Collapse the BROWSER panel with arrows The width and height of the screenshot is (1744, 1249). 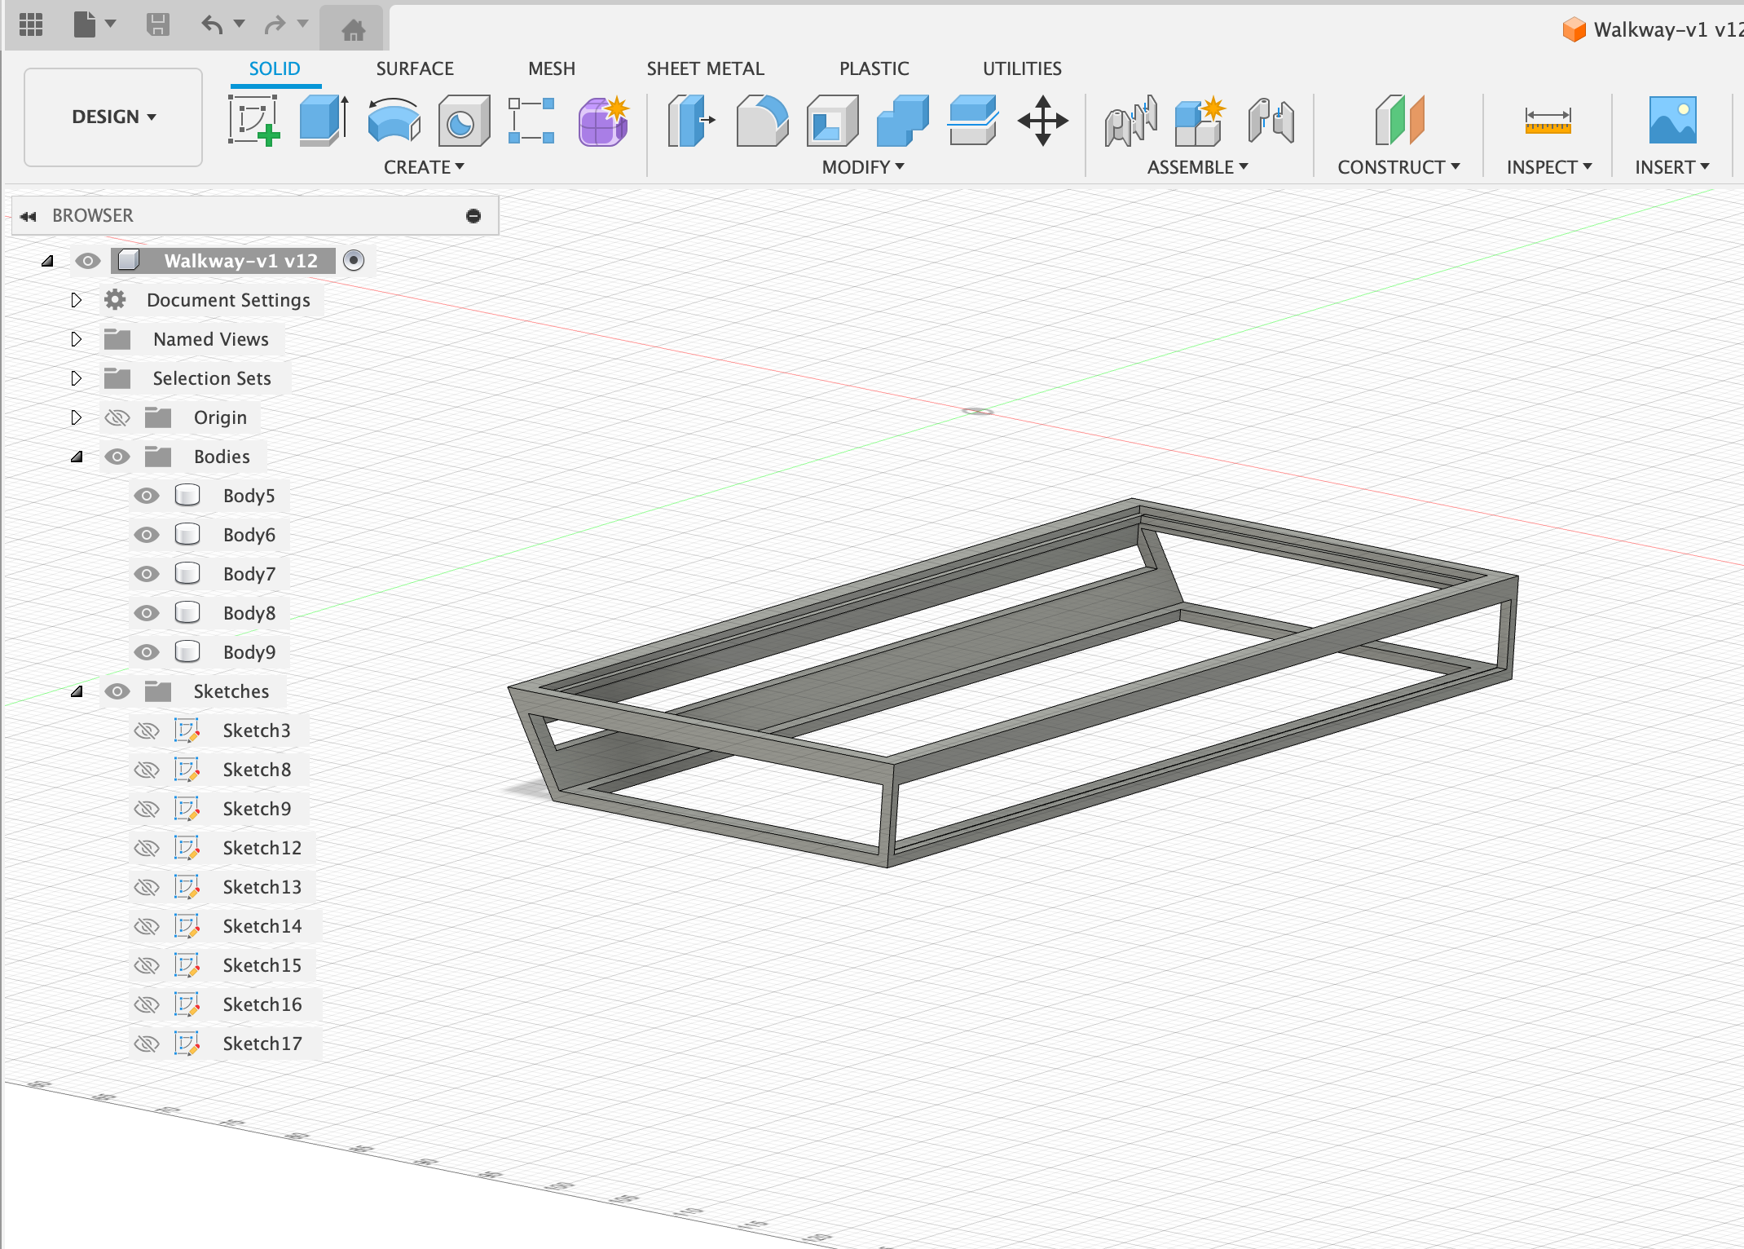pyautogui.click(x=29, y=216)
